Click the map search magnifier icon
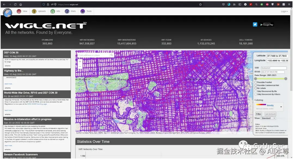The width and height of the screenshot is (294, 160). tap(112, 55)
